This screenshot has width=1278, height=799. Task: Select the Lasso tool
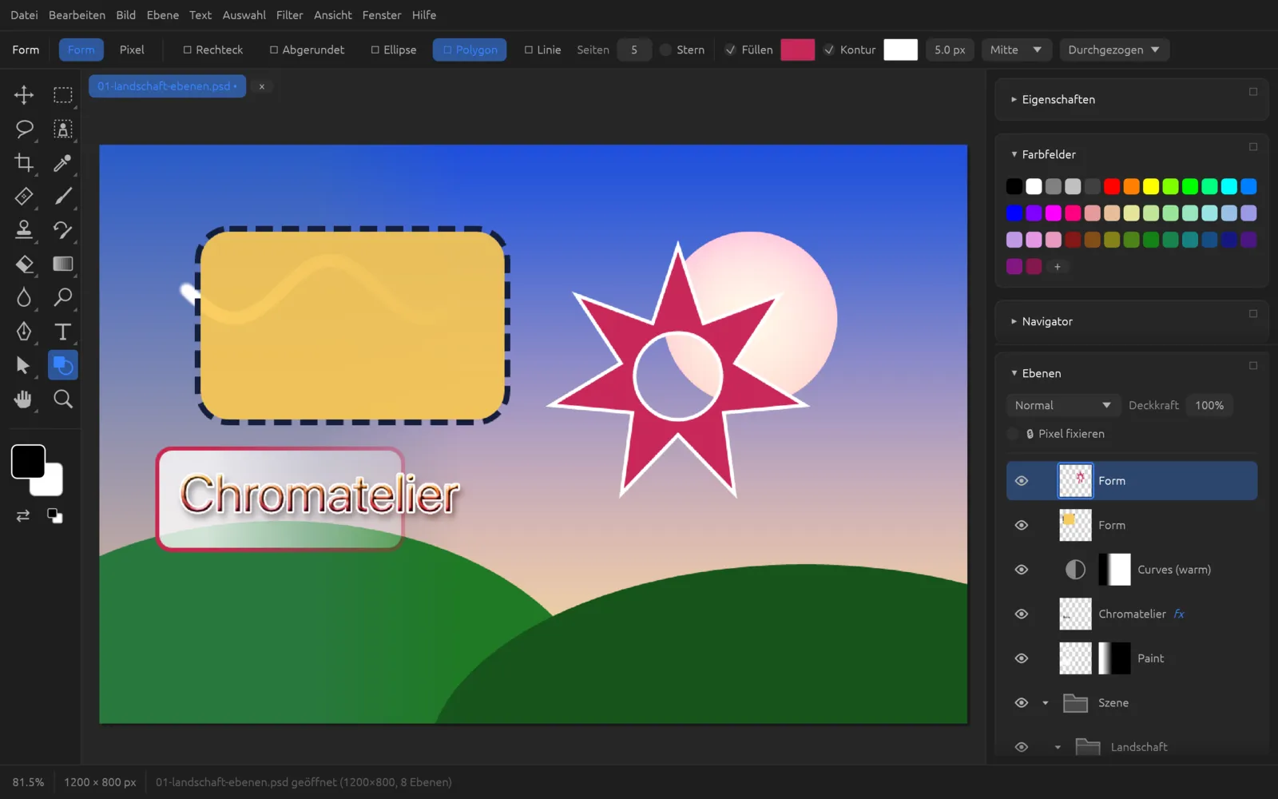24,129
